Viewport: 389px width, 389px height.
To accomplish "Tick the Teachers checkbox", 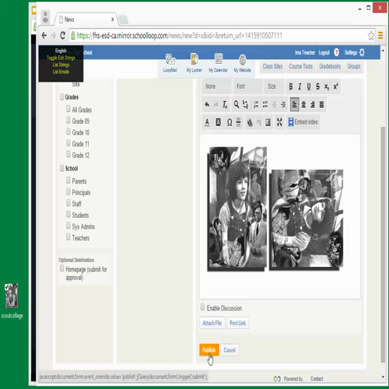I will click(68, 237).
